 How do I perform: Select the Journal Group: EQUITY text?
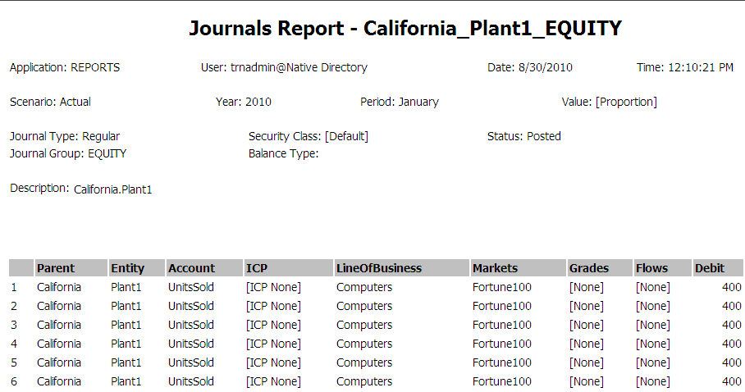pyautogui.click(x=68, y=153)
